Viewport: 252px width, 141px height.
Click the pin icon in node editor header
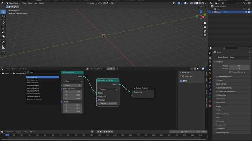(x=117, y=69)
